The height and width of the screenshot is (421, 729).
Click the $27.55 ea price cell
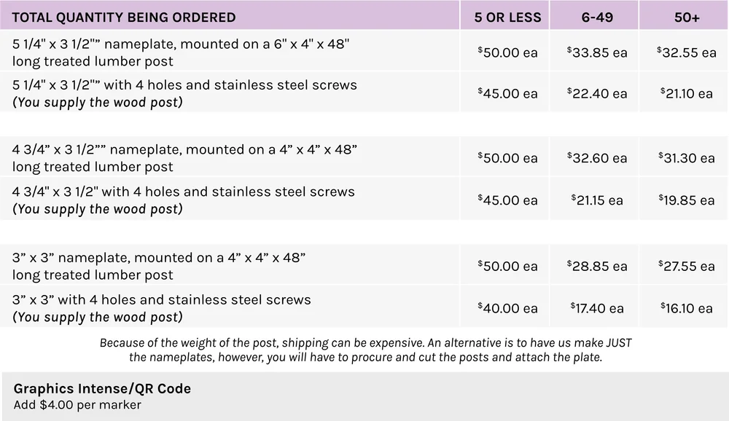(686, 266)
